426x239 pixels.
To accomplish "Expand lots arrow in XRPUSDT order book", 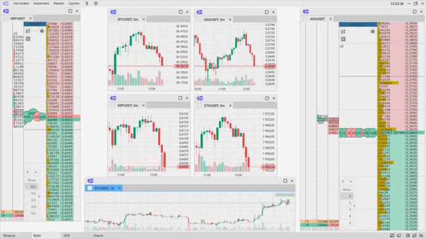I will point(39,196).
